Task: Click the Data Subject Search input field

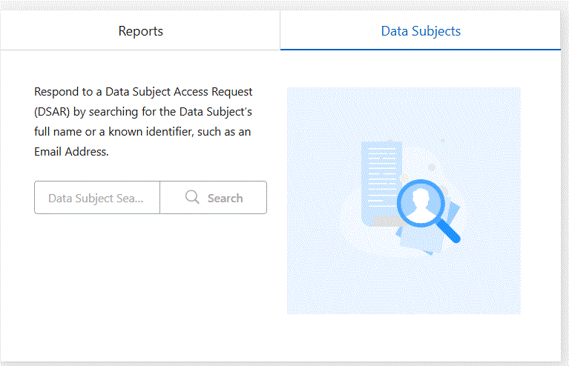Action: [x=97, y=198]
